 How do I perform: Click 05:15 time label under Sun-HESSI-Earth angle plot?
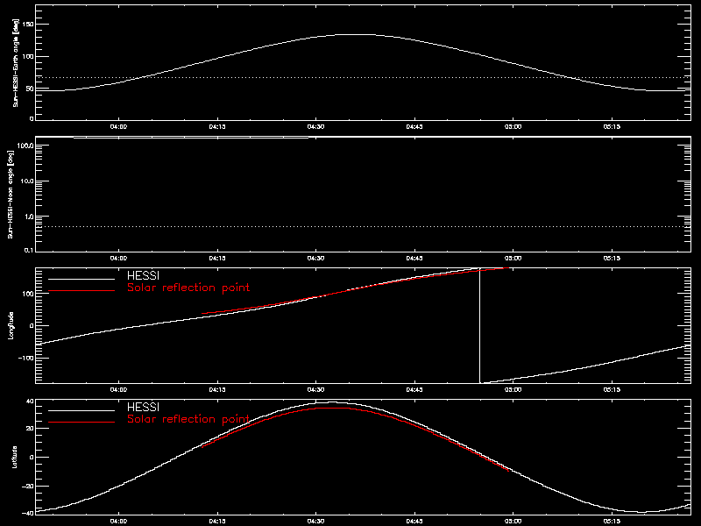pyautogui.click(x=612, y=126)
